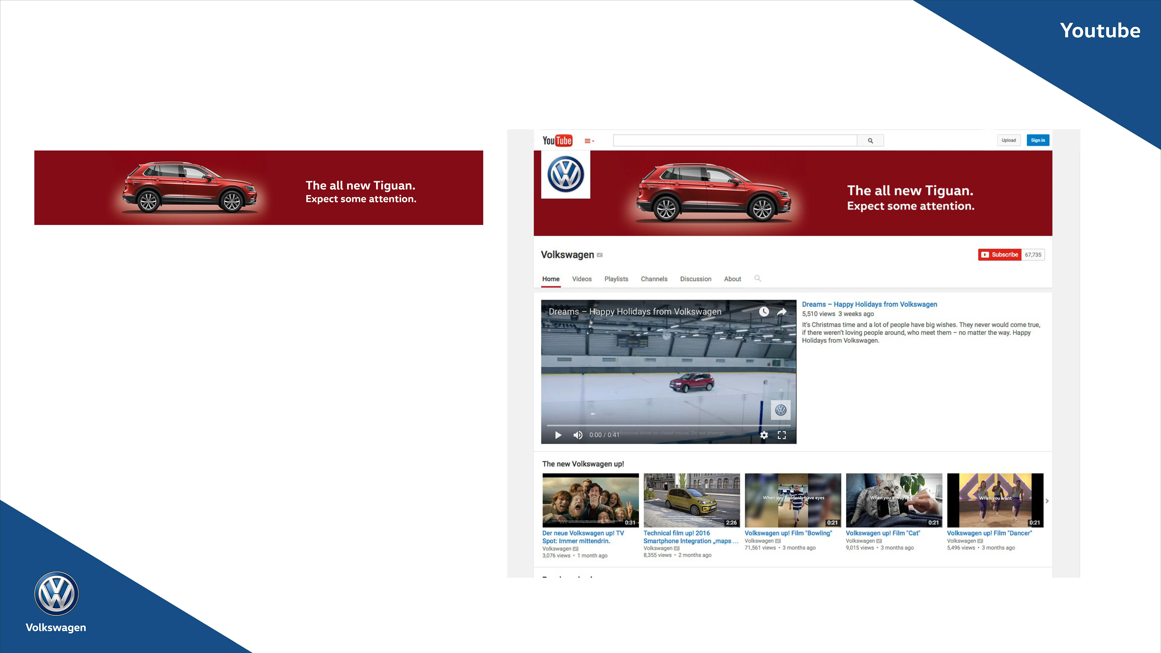The width and height of the screenshot is (1161, 653).
Task: Switch to the Videos tab
Action: [581, 279]
